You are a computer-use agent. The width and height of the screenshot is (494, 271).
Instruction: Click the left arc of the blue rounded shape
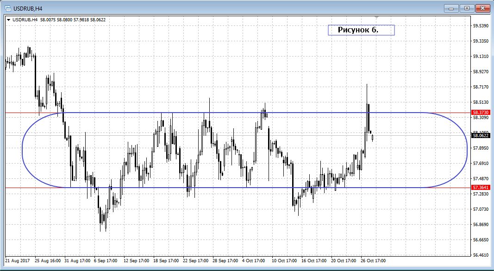pos(22,150)
